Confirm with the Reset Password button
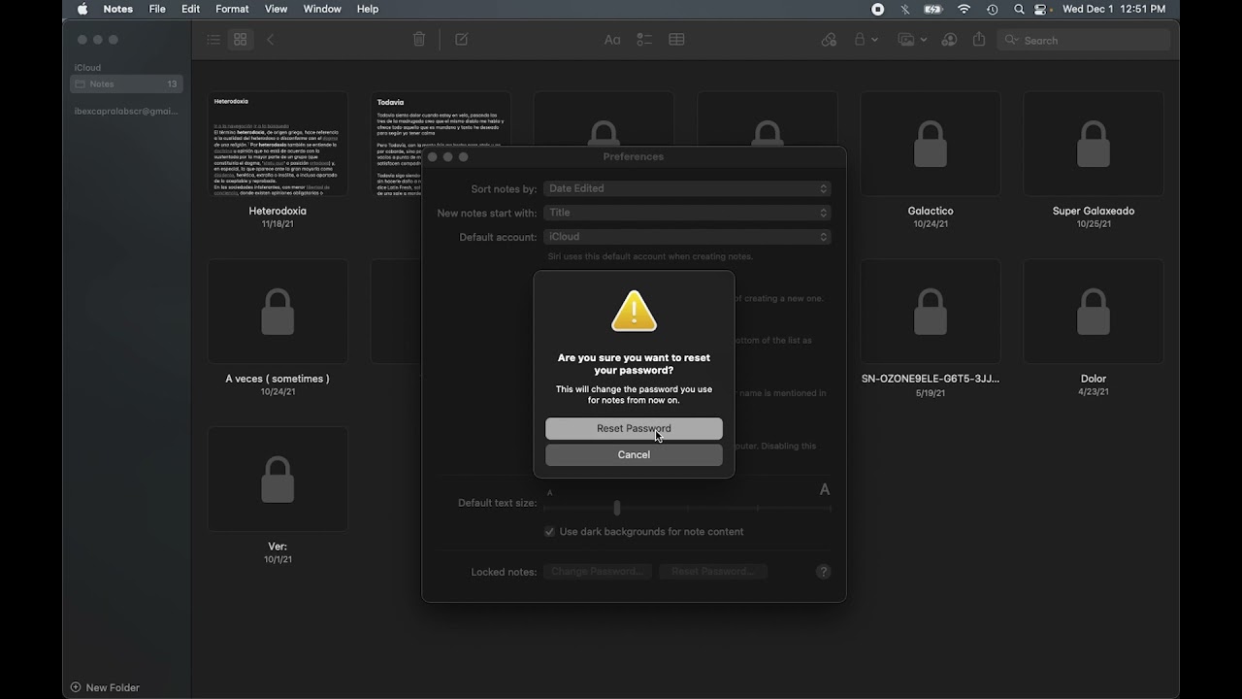The image size is (1242, 699). 634,428
